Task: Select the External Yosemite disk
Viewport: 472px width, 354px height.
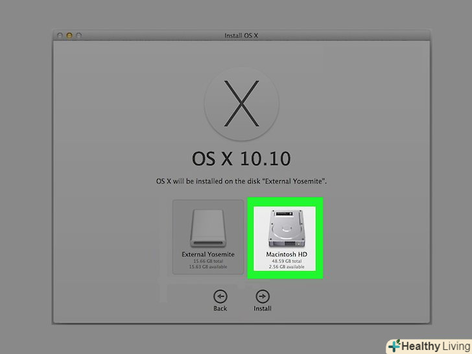Action: pos(208,237)
